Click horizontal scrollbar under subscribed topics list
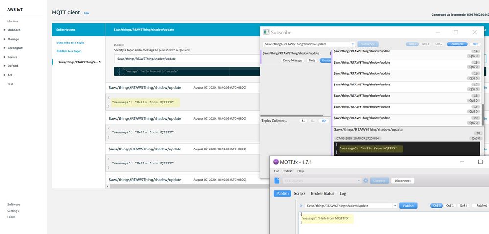The height and width of the screenshot is (234, 489). [x=292, y=115]
